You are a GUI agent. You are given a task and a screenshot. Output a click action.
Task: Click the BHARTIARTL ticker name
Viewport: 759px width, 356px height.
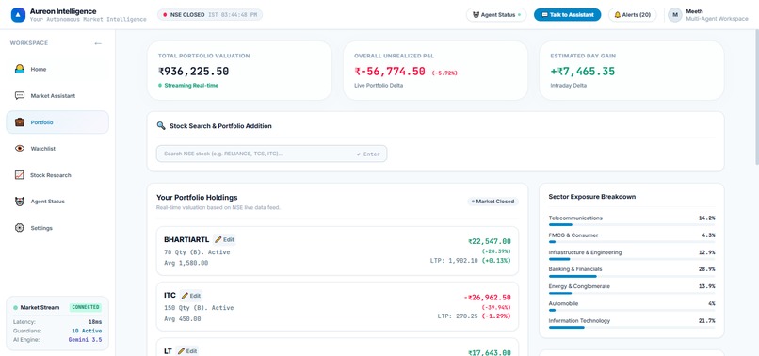[186, 239]
